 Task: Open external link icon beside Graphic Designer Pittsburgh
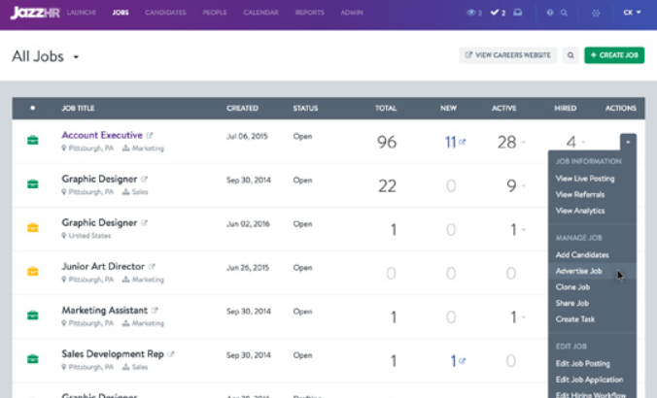coord(144,180)
